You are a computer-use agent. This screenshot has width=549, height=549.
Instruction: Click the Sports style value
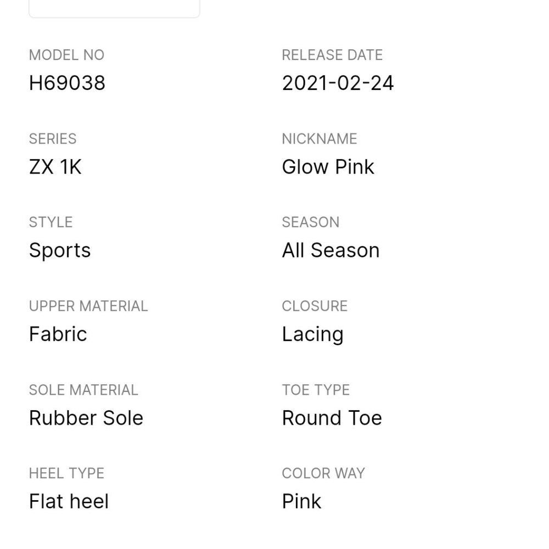pyautogui.click(x=60, y=250)
